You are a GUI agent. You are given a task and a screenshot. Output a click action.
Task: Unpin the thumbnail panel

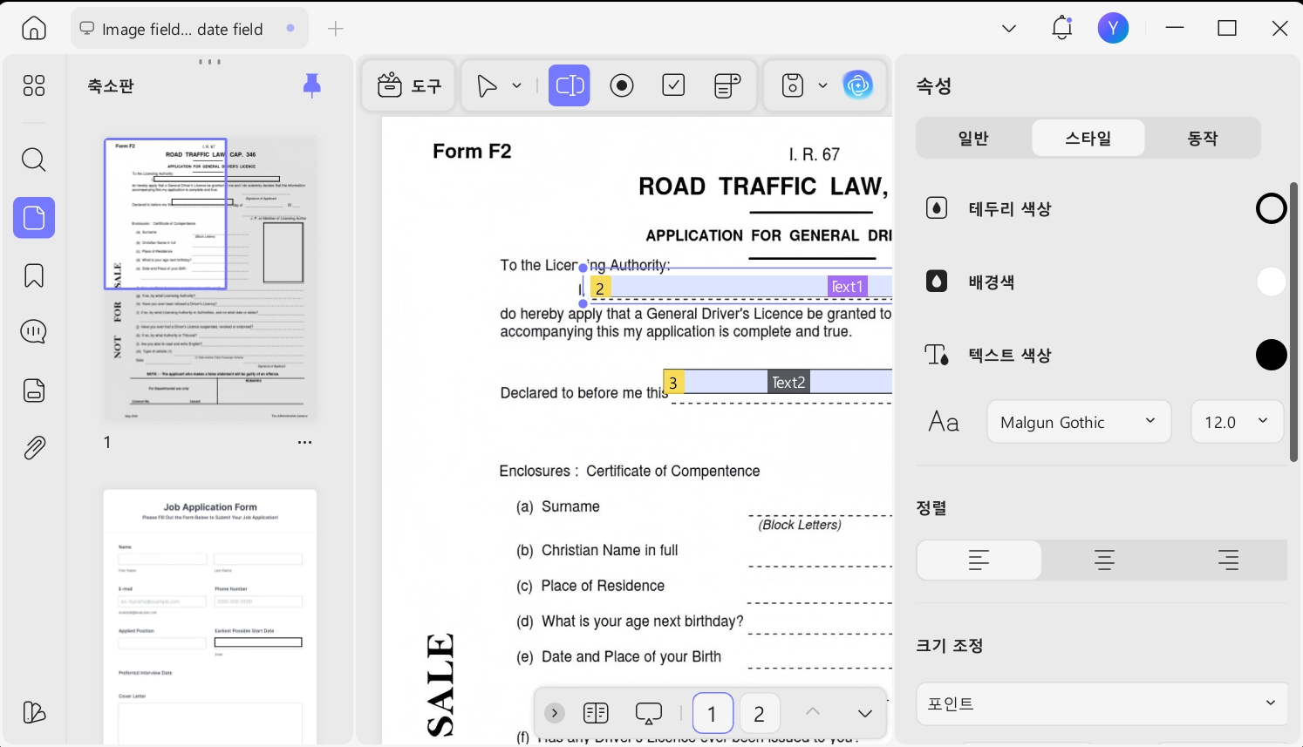(x=311, y=85)
